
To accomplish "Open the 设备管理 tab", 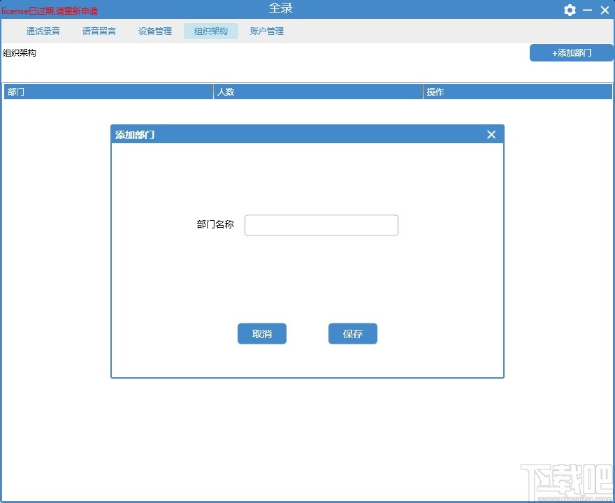I will [154, 31].
